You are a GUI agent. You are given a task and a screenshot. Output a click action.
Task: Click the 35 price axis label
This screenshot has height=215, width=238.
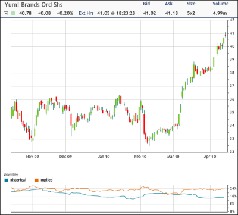coord(232,113)
